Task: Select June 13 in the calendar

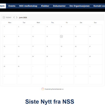Action: pos(81,40)
